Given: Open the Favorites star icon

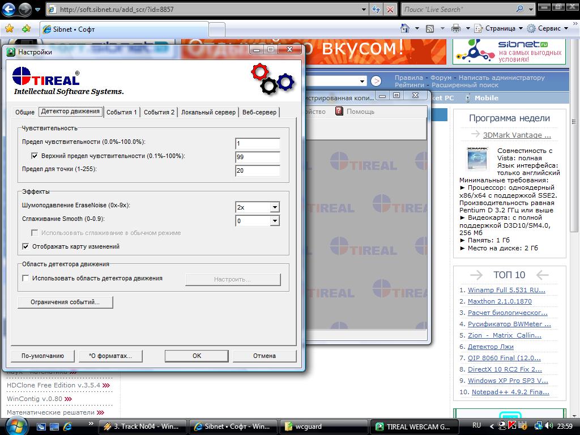Looking at the screenshot, I should point(9,28).
